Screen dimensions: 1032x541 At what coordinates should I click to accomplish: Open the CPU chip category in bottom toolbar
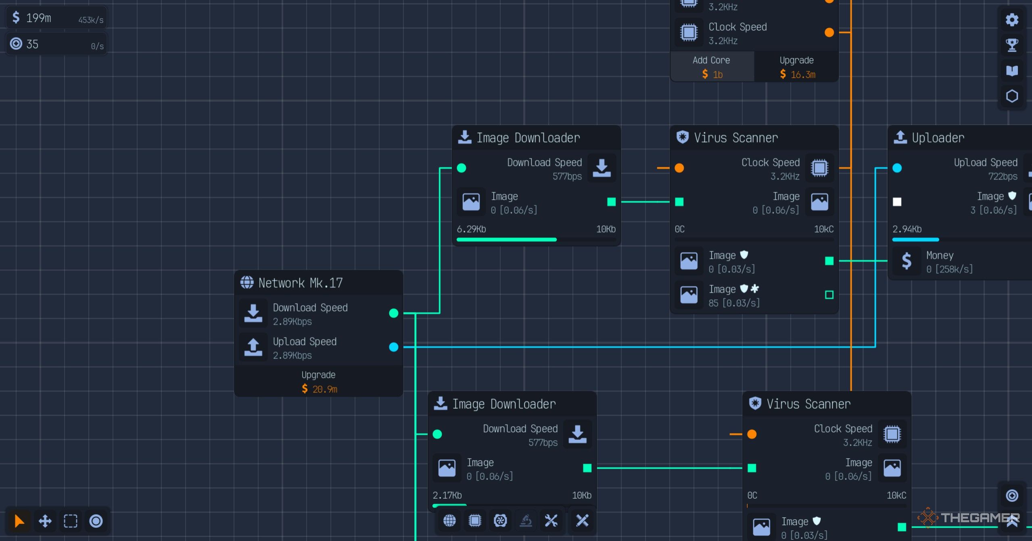tap(475, 520)
